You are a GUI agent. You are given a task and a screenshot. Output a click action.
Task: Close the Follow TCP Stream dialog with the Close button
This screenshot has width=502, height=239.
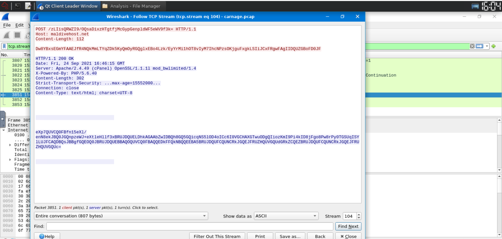coord(348,236)
